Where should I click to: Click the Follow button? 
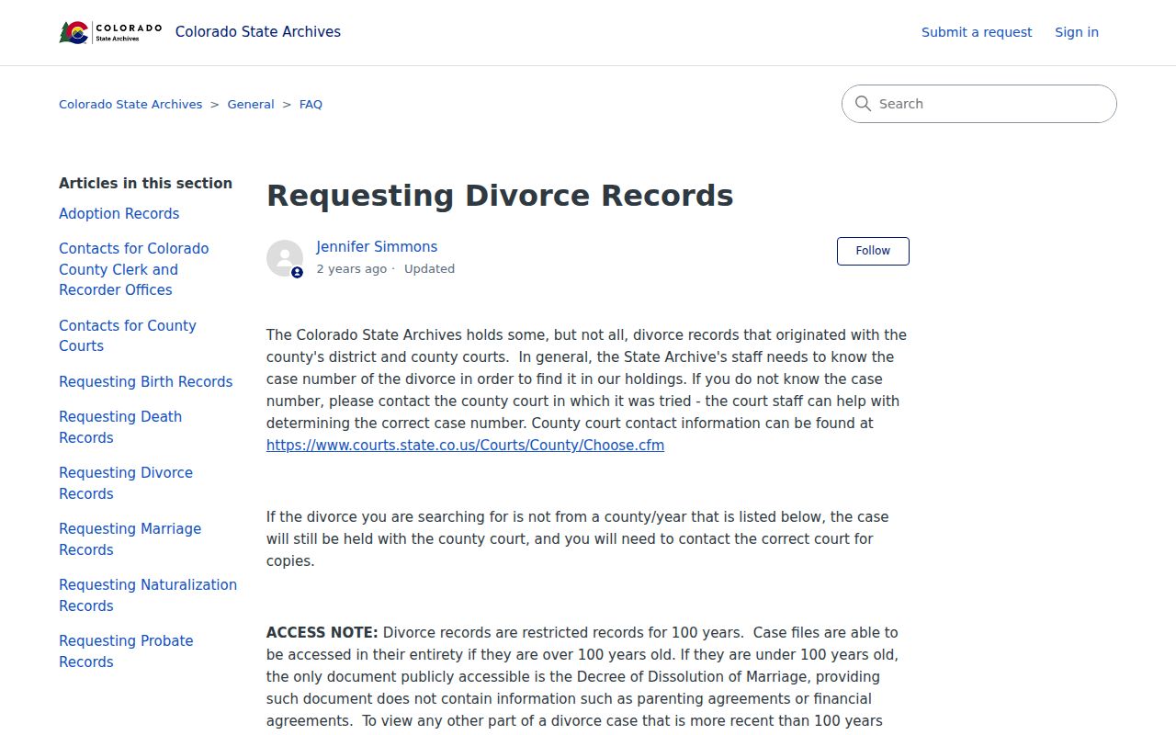coord(873,251)
